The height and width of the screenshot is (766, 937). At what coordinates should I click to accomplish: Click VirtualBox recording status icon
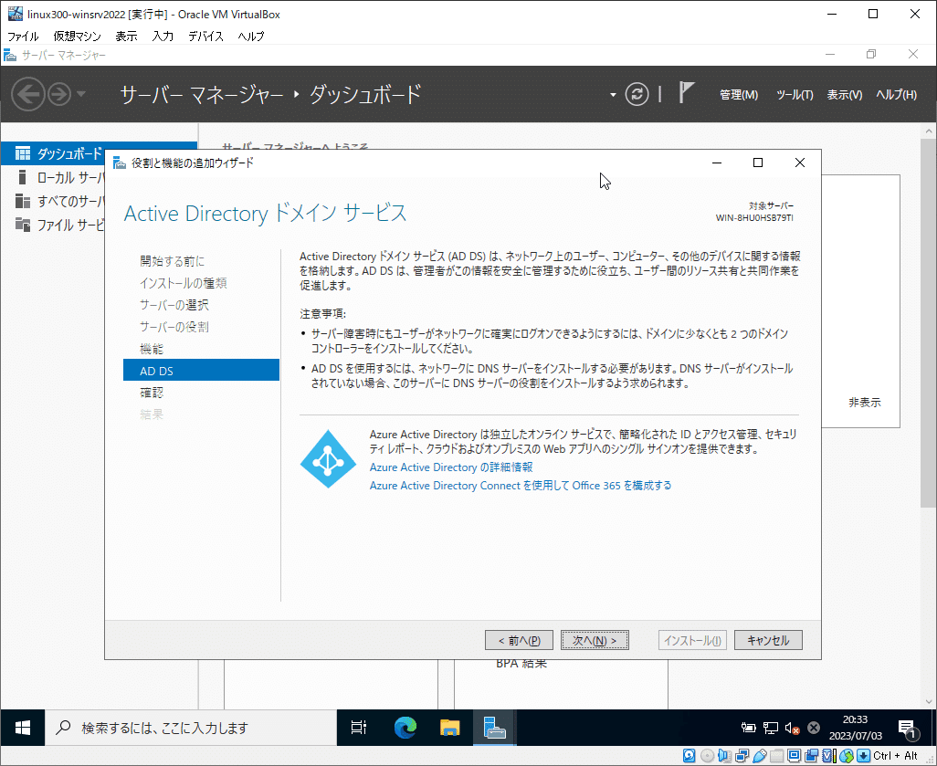point(812,756)
